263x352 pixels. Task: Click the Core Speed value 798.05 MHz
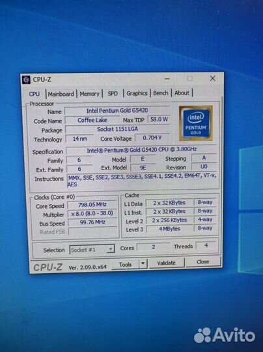(x=92, y=205)
